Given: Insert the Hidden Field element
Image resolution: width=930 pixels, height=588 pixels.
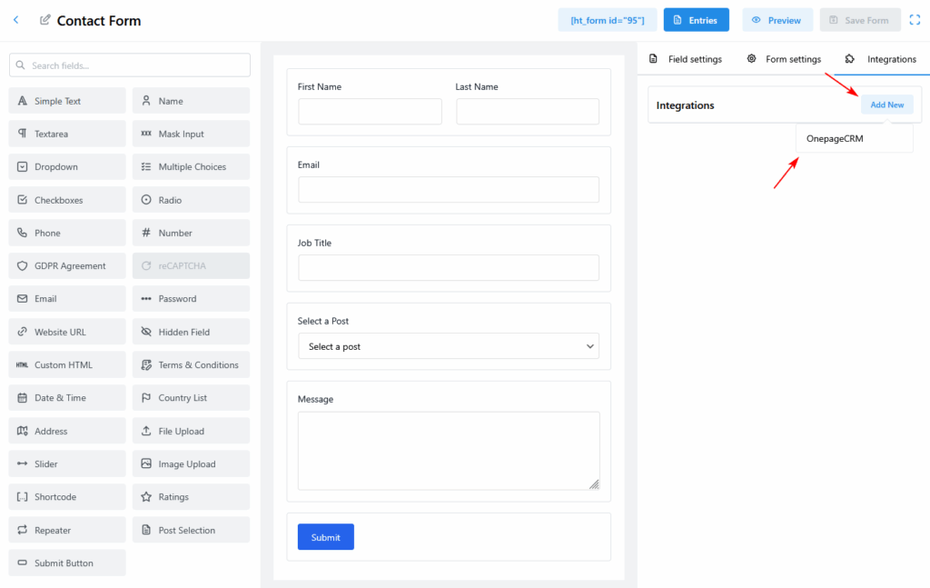Looking at the screenshot, I should (191, 332).
